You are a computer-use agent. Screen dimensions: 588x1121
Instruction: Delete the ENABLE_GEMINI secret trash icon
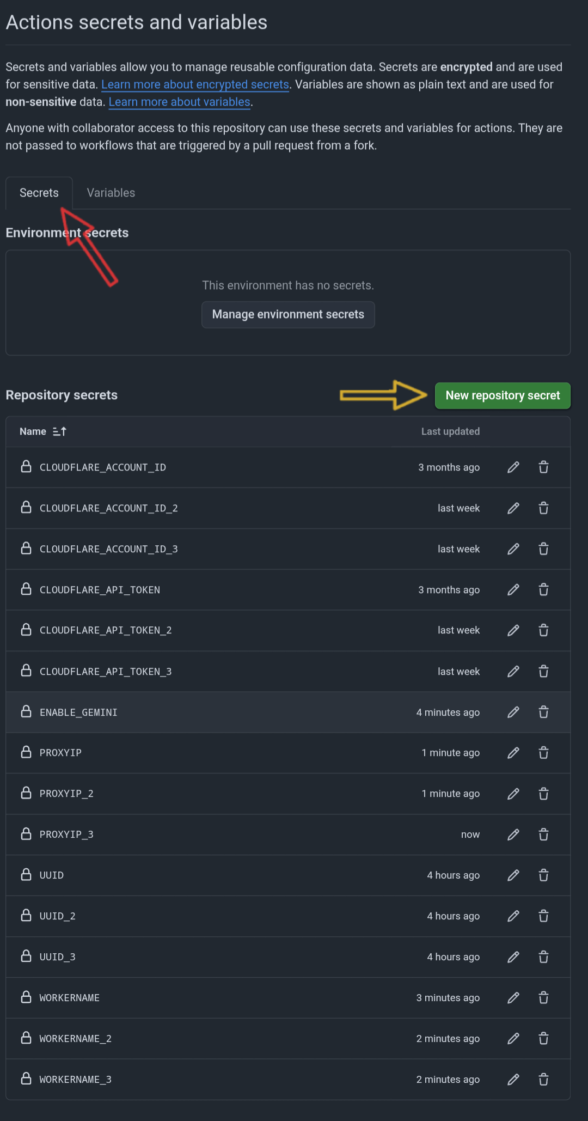[543, 712]
